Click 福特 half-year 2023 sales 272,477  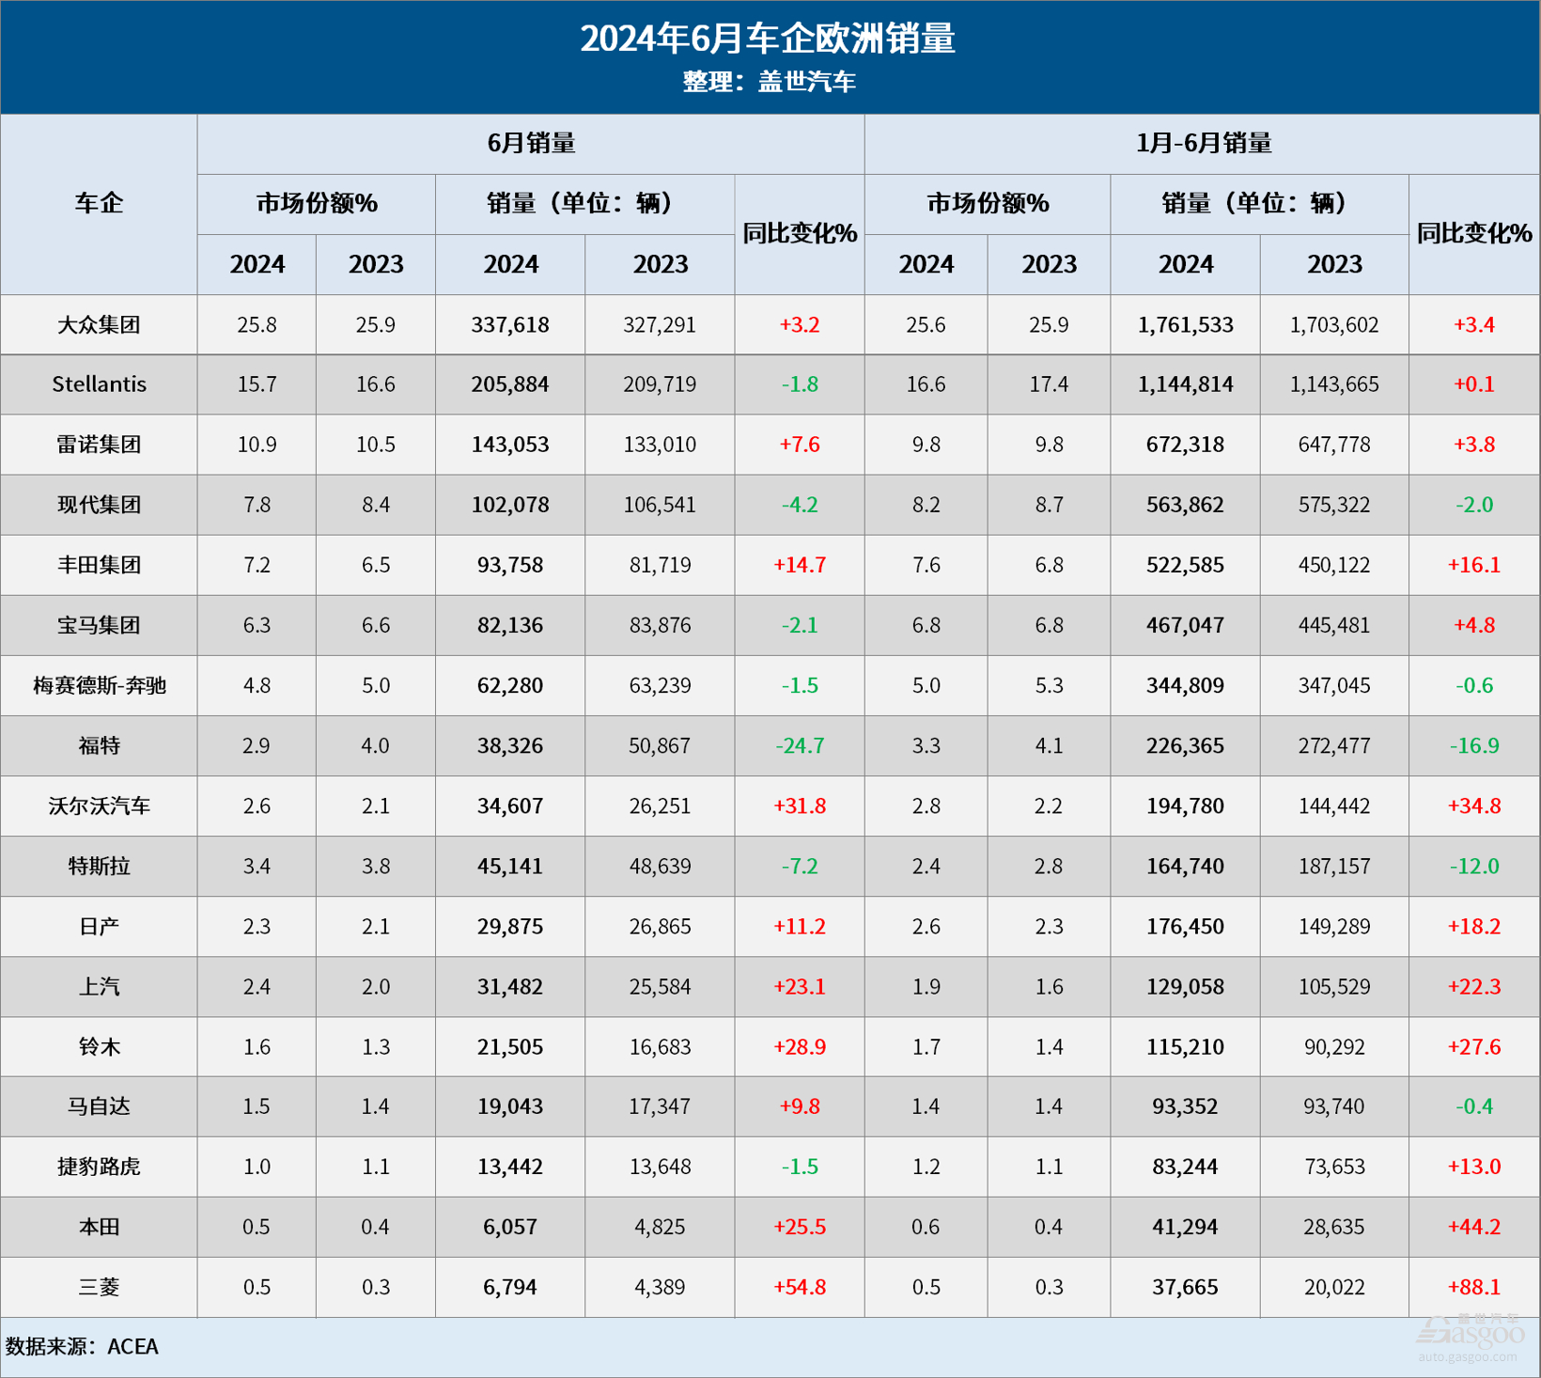tap(1334, 745)
